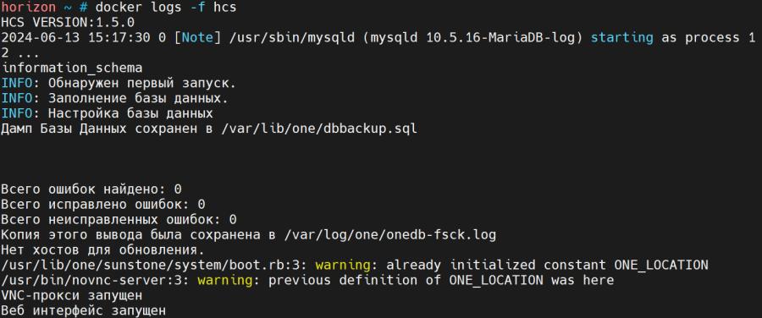The image size is (762, 318).
Task: Click the yellow warning on the boot.rb line
Action: pyautogui.click(x=343, y=265)
